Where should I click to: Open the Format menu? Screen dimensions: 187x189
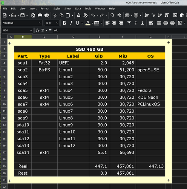(x=45, y=9)
